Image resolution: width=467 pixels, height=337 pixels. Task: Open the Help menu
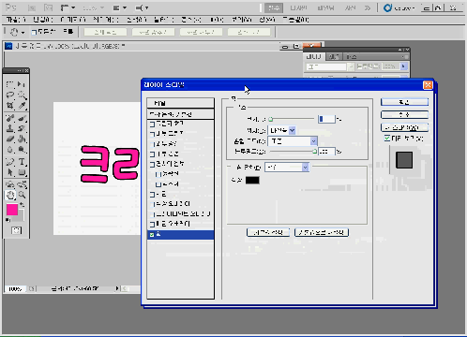point(295,20)
